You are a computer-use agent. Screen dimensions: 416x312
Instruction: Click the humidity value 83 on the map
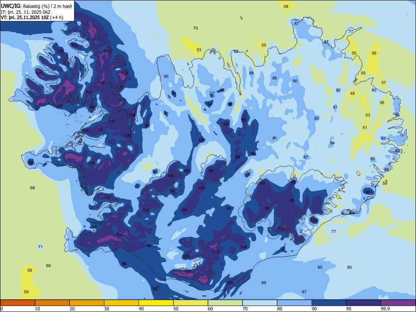click(373, 159)
